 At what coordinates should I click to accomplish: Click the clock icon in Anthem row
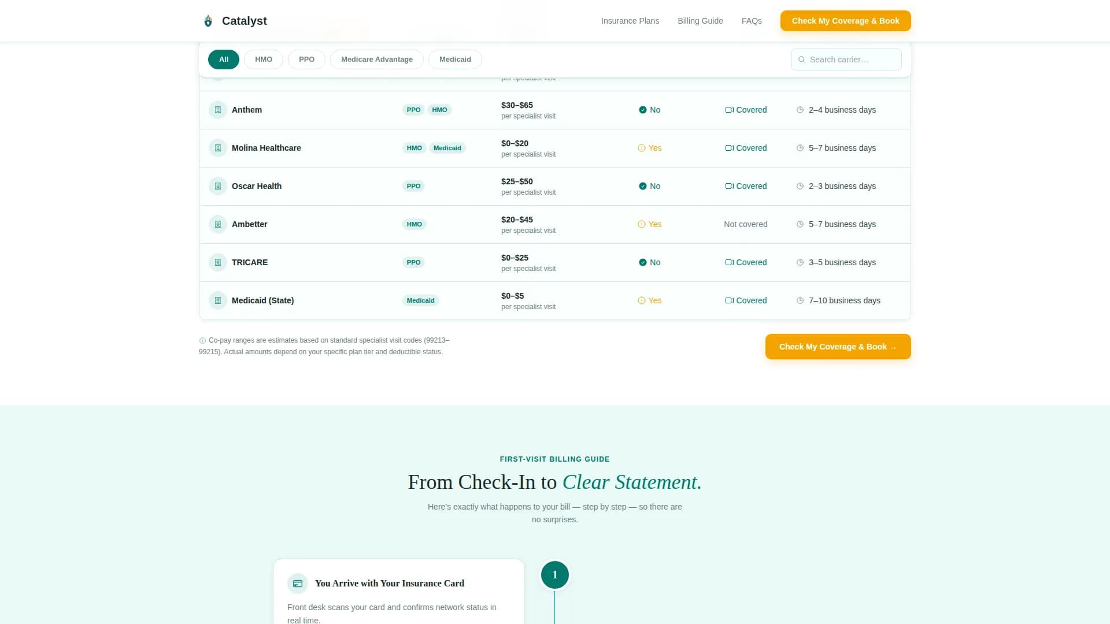[800, 110]
